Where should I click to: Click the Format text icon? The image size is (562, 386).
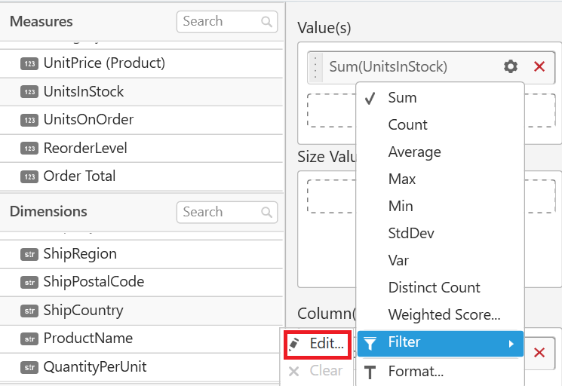tap(370, 372)
